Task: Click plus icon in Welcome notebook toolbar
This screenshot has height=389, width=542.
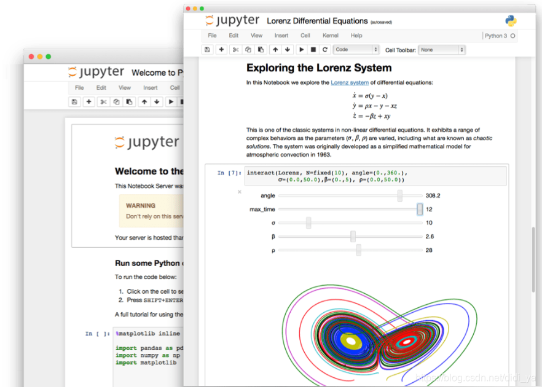Action: (x=89, y=101)
